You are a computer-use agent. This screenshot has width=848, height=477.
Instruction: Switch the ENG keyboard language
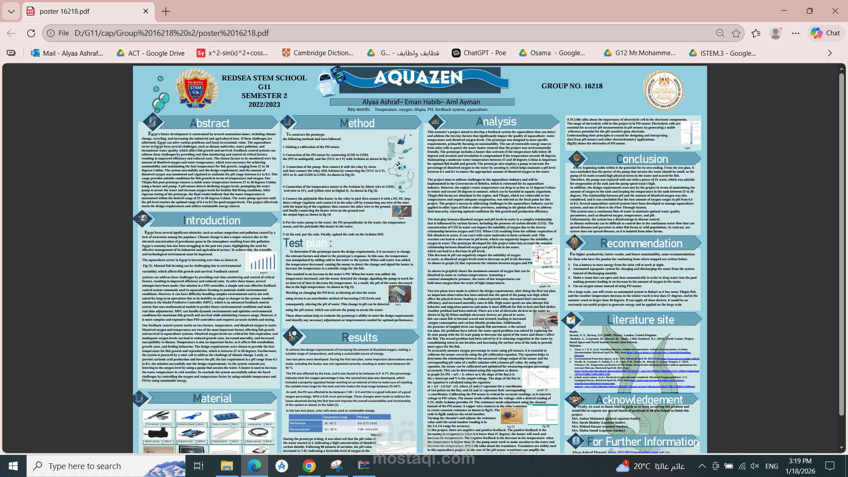[772, 466]
